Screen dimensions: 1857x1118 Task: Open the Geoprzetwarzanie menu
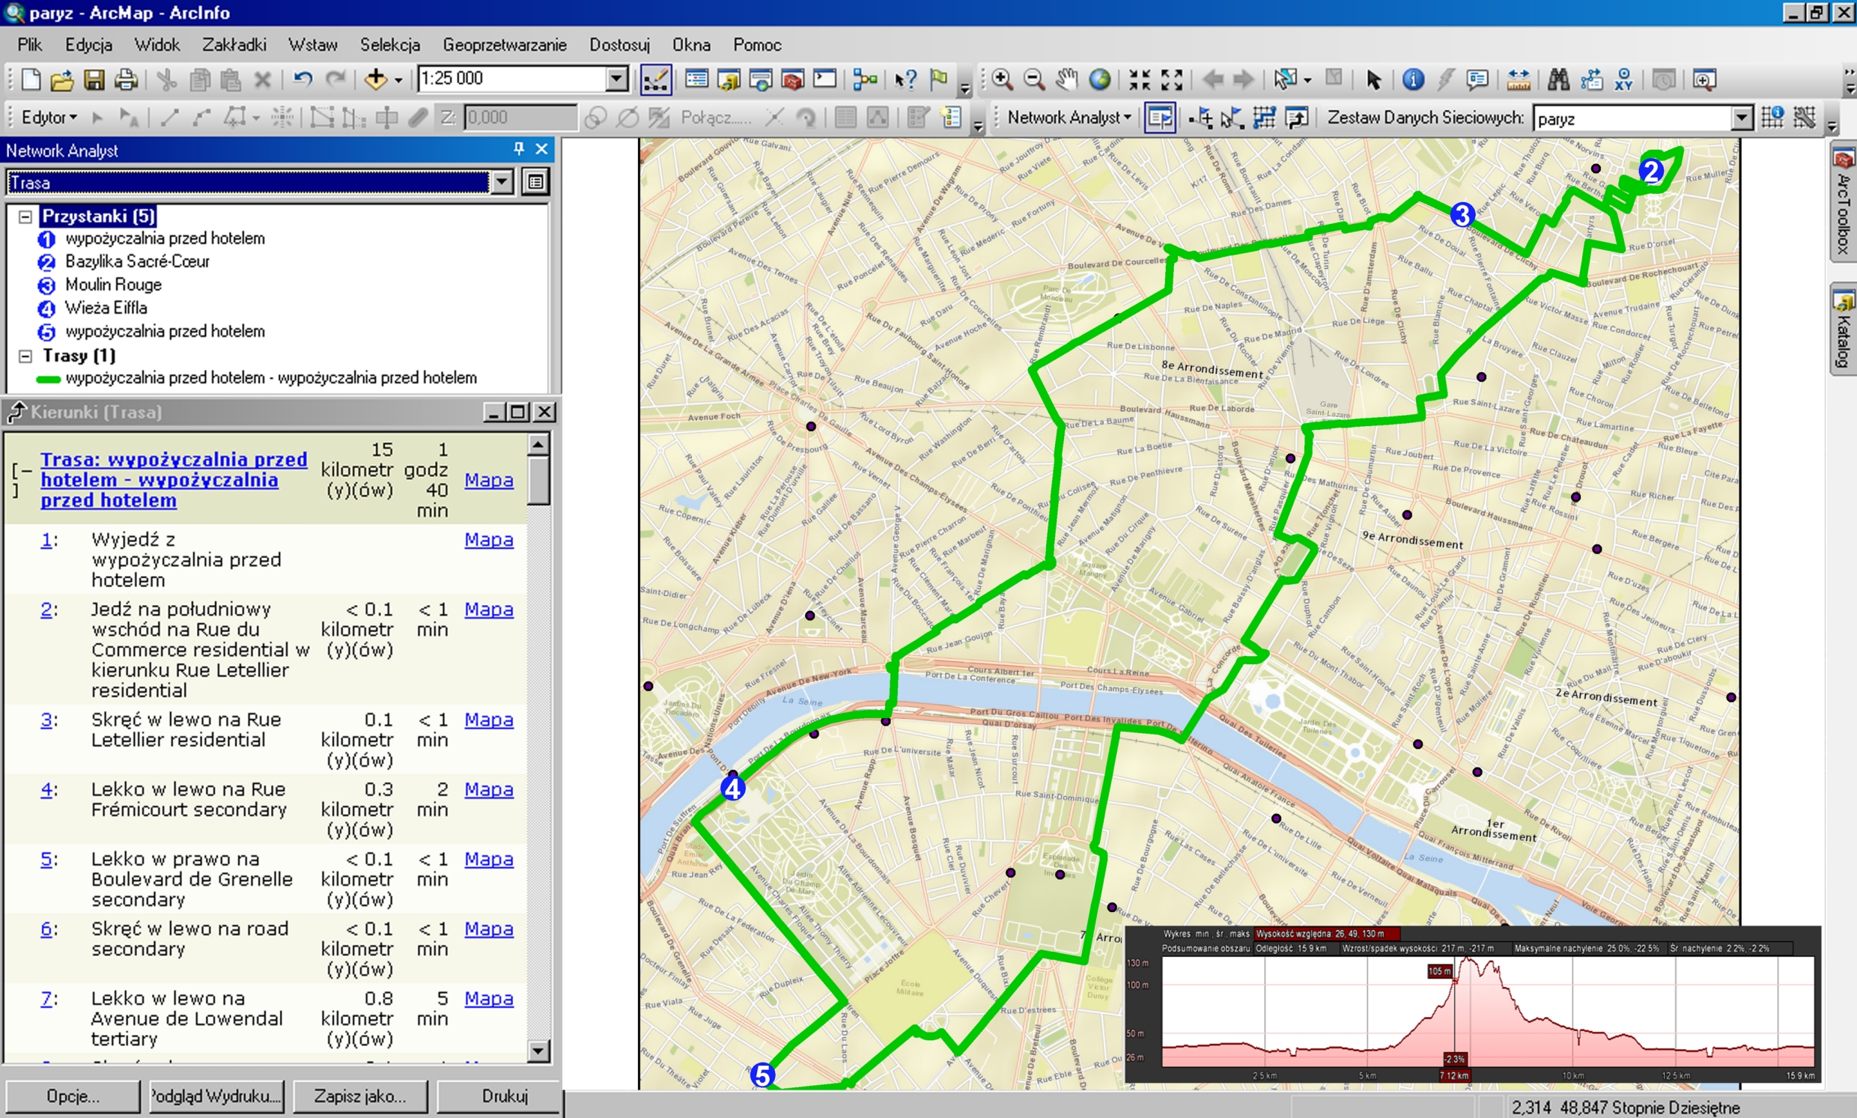coord(505,44)
